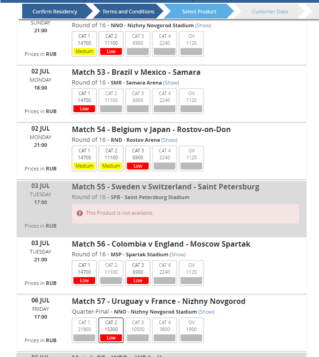This screenshot has height=357, width=319.
Task: Open Terms and Conditions step
Action: point(128,12)
